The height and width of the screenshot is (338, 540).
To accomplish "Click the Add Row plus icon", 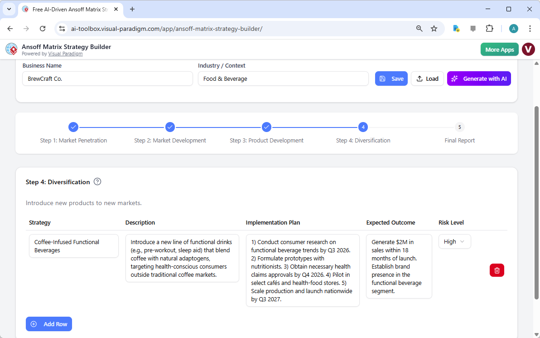I will click(34, 323).
